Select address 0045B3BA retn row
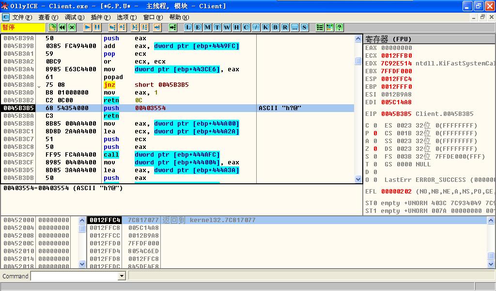Image resolution: width=496 pixels, height=291 pixels. (x=177, y=116)
